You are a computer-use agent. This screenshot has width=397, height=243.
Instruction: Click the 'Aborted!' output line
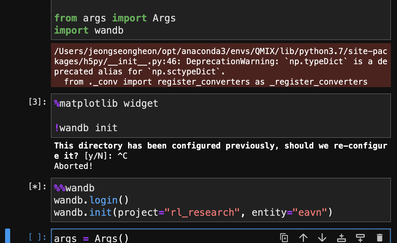(74, 166)
